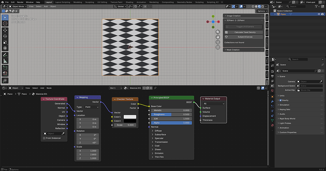Open the Object Data properties tab icon
The image size is (326, 171).
[272, 120]
